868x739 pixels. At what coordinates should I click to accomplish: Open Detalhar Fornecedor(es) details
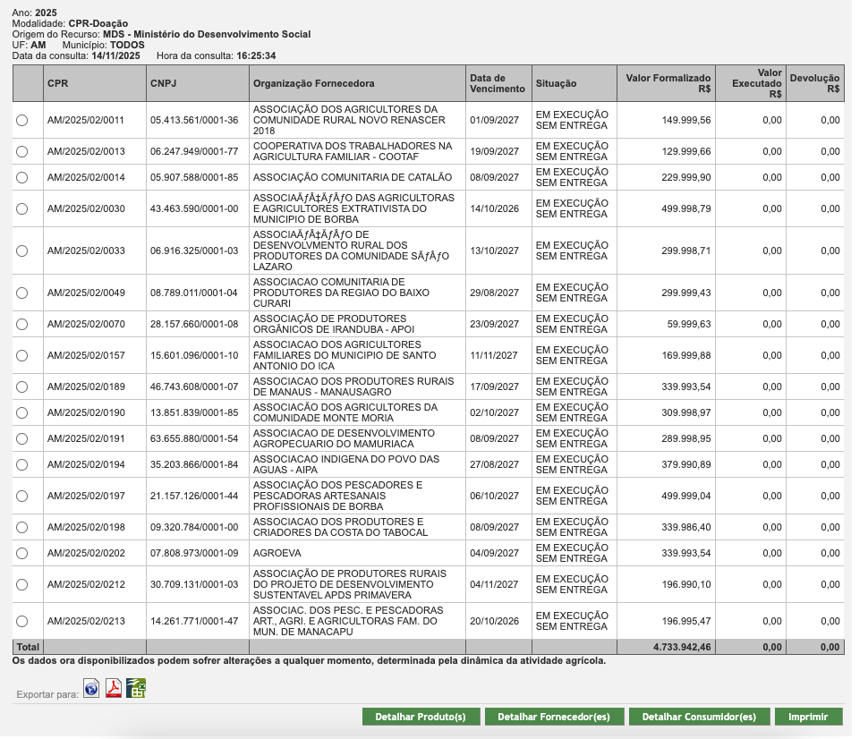pos(554,717)
